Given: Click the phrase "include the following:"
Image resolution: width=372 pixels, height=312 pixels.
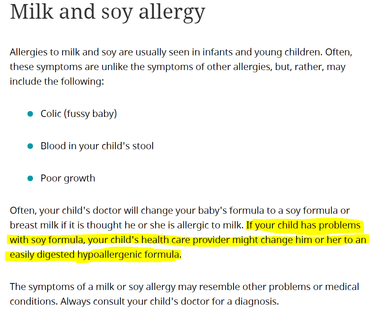Looking at the screenshot, I should tap(57, 81).
